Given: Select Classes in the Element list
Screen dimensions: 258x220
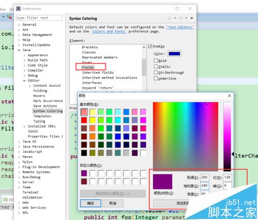Looking at the screenshot, I should 89,52.
